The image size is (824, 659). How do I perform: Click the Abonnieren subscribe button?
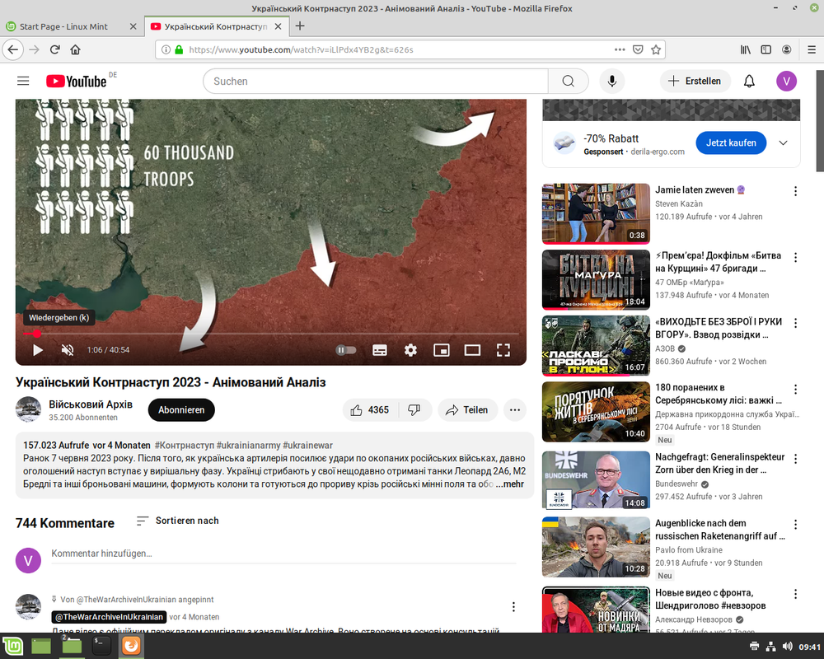click(181, 410)
